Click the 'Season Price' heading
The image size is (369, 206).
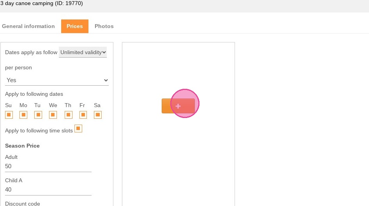pos(22,146)
